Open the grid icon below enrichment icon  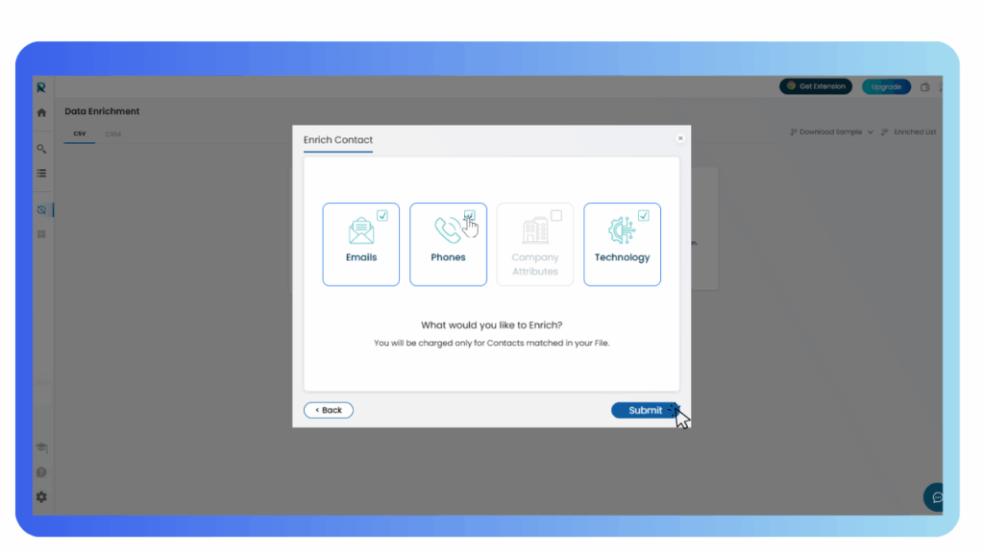(x=41, y=234)
